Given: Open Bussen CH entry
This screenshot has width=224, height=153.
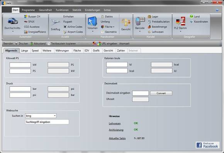Looking at the screenshot, I should (x=32, y=17).
